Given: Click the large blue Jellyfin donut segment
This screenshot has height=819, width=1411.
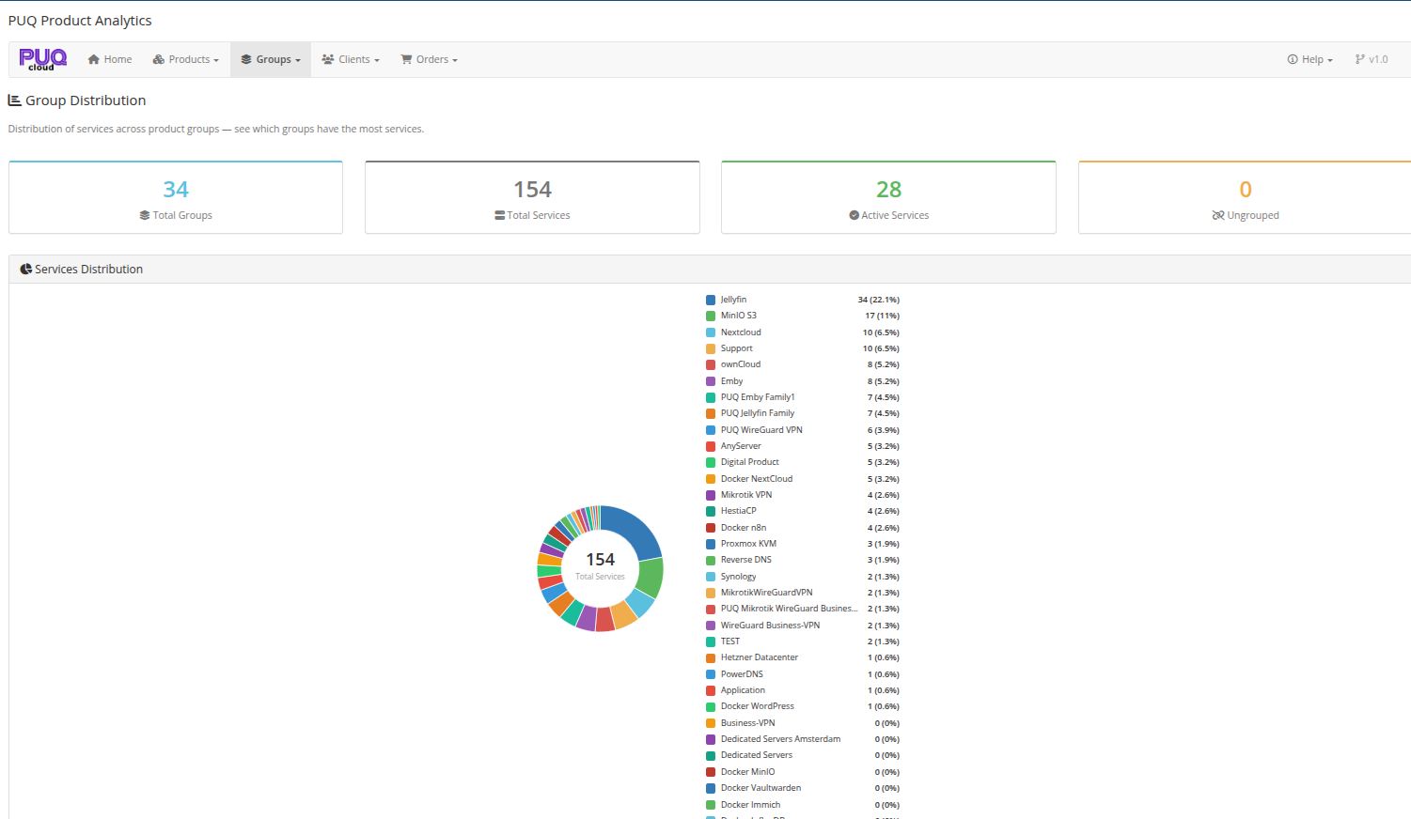Looking at the screenshot, I should pos(635,531).
